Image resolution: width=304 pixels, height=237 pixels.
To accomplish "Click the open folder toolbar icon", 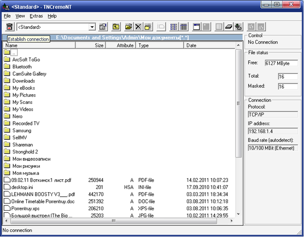I will click(129, 27).
